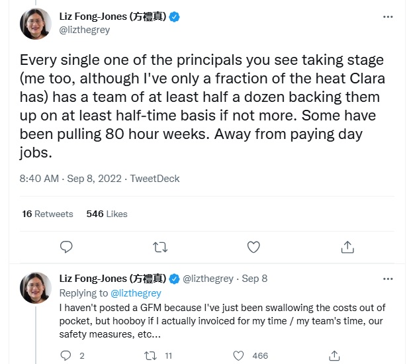The height and width of the screenshot is (364, 407).
Task: Reply to the main tweet
Action: [66, 247]
